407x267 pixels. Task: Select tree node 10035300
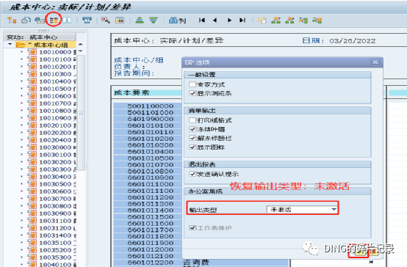click(x=55, y=257)
